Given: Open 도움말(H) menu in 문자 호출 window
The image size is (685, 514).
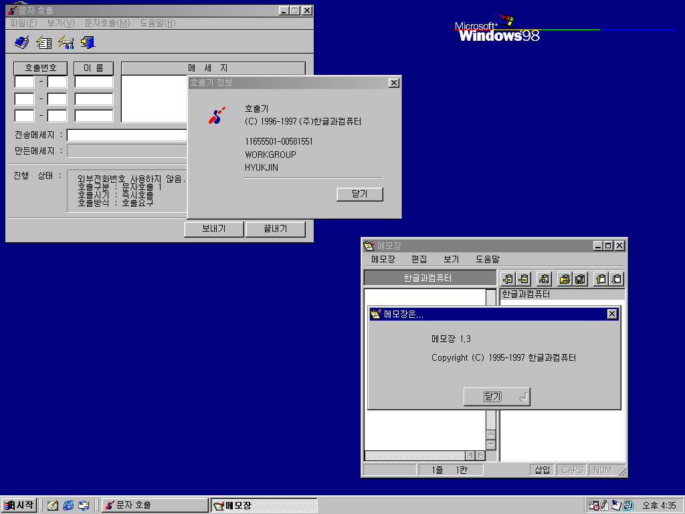Looking at the screenshot, I should (158, 23).
